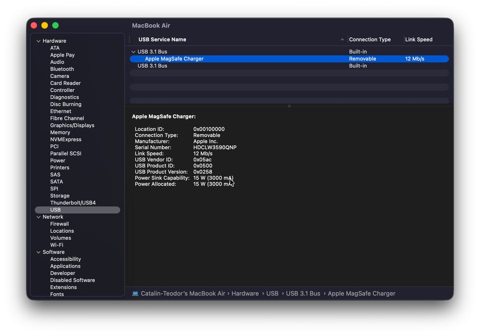Collapse the first USB 3.1 Bus row

click(133, 52)
